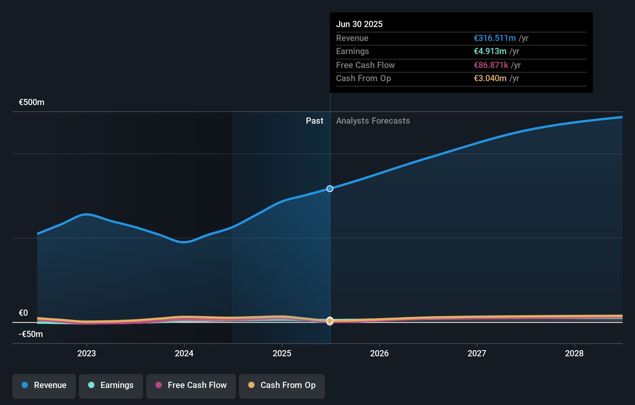635x405 pixels.
Task: Click the blue Revenue legend dot
Action: pos(25,385)
